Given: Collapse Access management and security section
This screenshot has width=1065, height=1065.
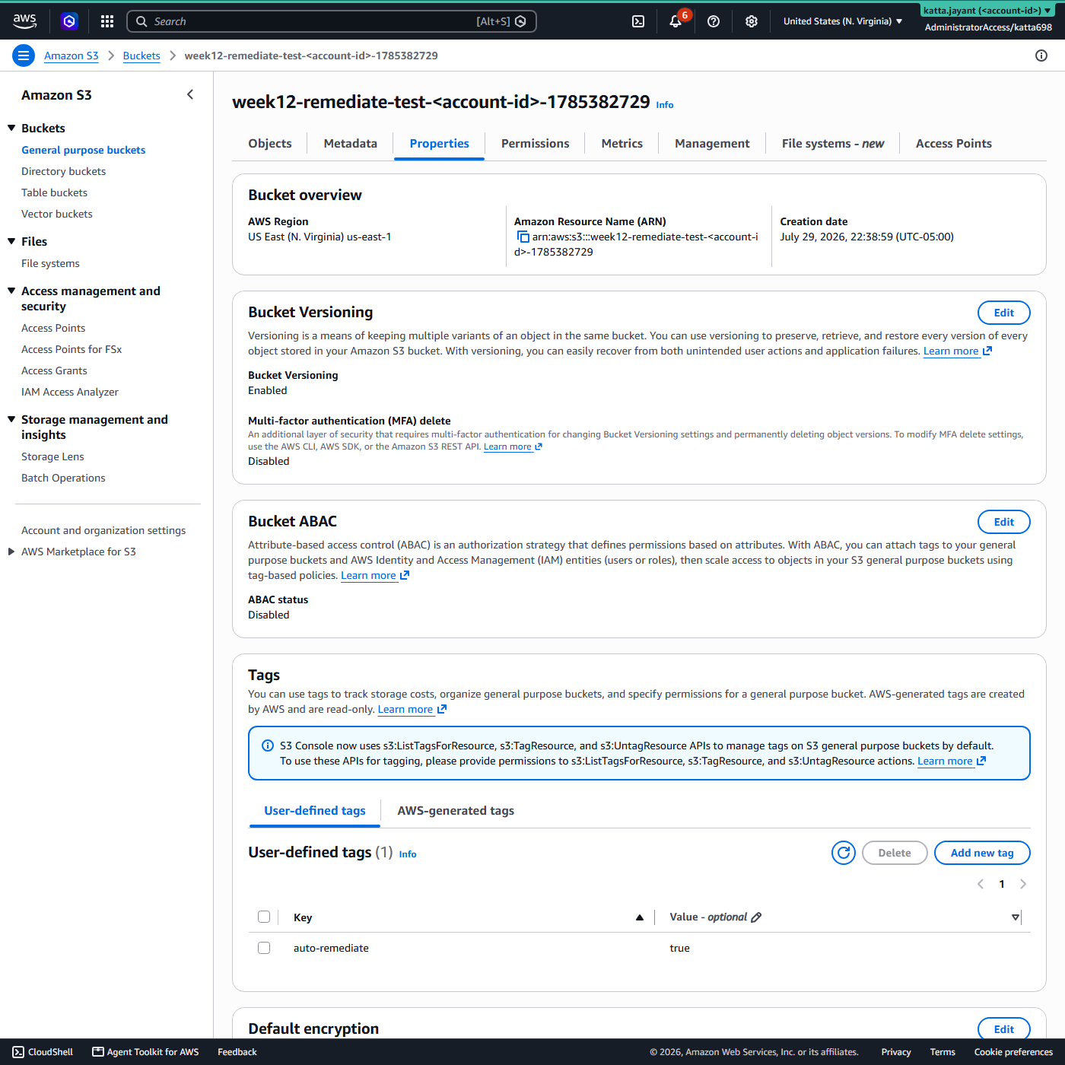Looking at the screenshot, I should tap(11, 291).
